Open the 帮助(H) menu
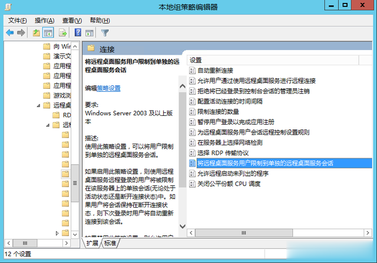The image size is (377, 263). (x=100, y=21)
